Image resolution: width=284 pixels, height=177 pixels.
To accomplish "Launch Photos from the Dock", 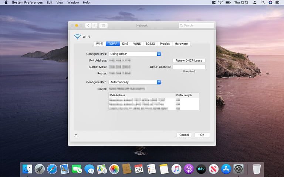I will click(x=114, y=169).
